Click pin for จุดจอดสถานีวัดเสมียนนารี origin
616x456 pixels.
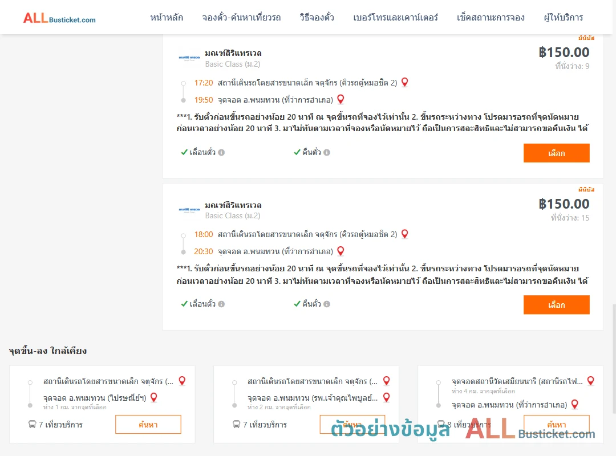click(591, 381)
